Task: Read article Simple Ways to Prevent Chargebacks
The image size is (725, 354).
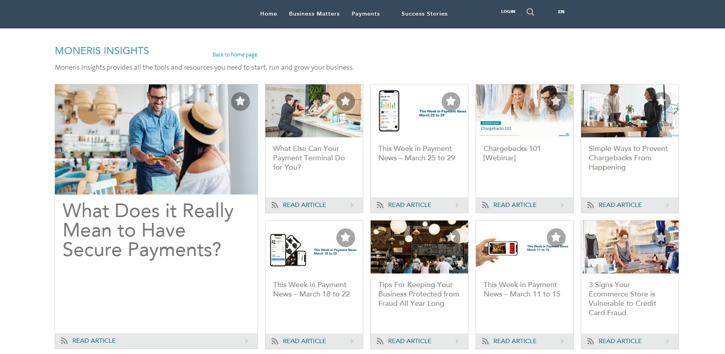Action: tap(620, 205)
